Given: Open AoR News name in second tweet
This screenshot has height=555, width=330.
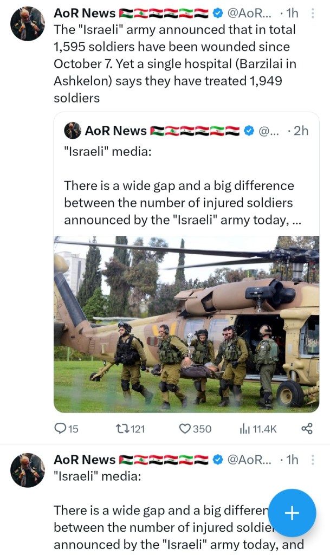Looking at the screenshot, I should click(85, 460).
